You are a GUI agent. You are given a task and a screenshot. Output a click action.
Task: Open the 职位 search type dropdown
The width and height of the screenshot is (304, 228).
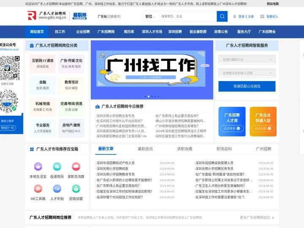click(x=150, y=16)
